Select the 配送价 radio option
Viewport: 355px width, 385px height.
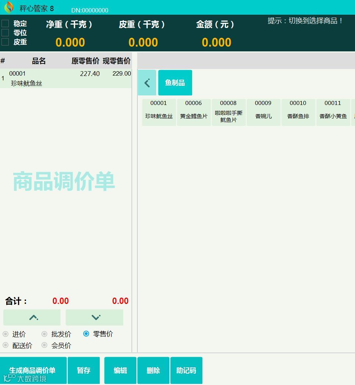click(6, 345)
